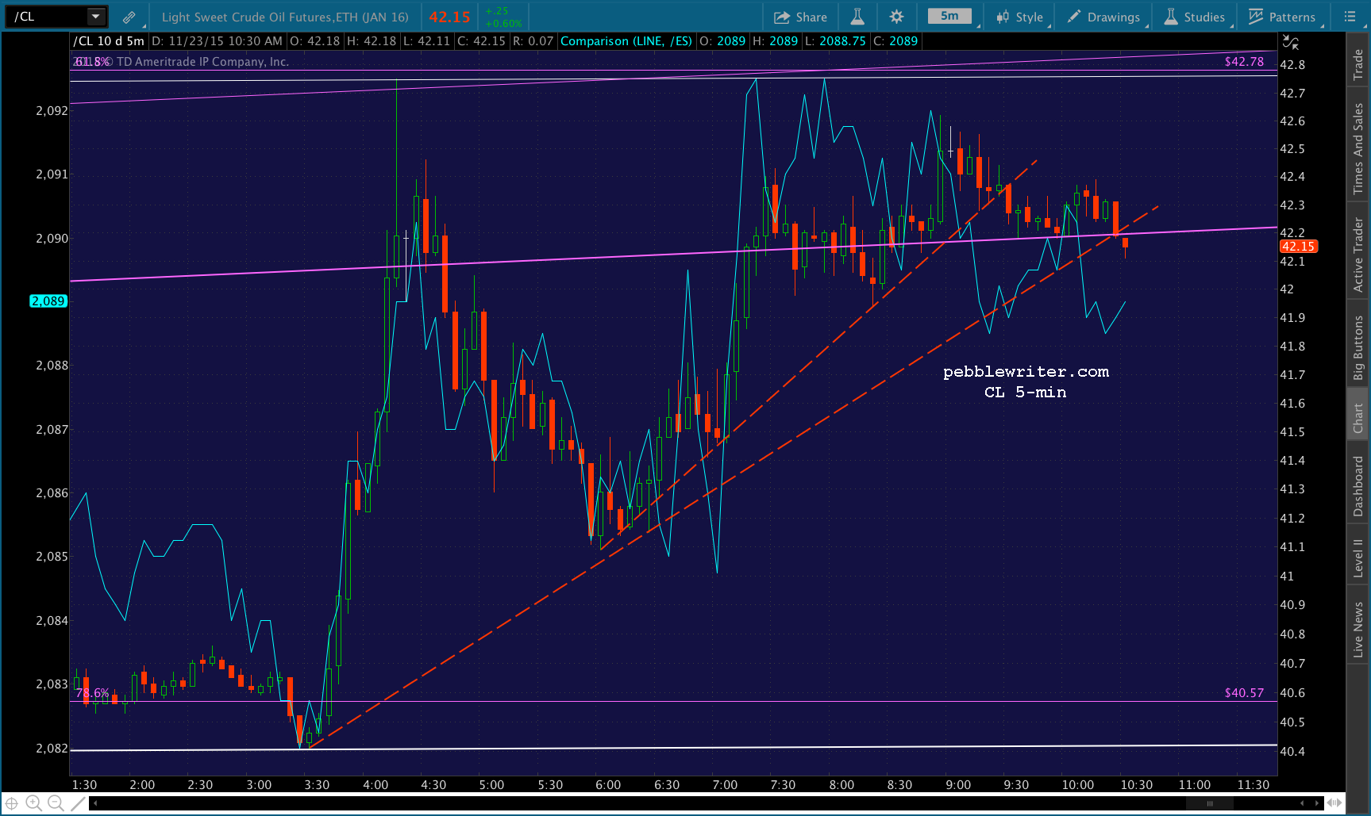
Task: Expand the /CL symbol dropdown arrow
Action: [x=95, y=17]
